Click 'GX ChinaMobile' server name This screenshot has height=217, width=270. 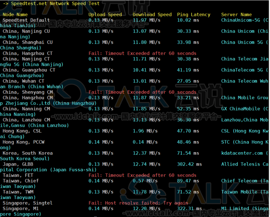(240, 109)
